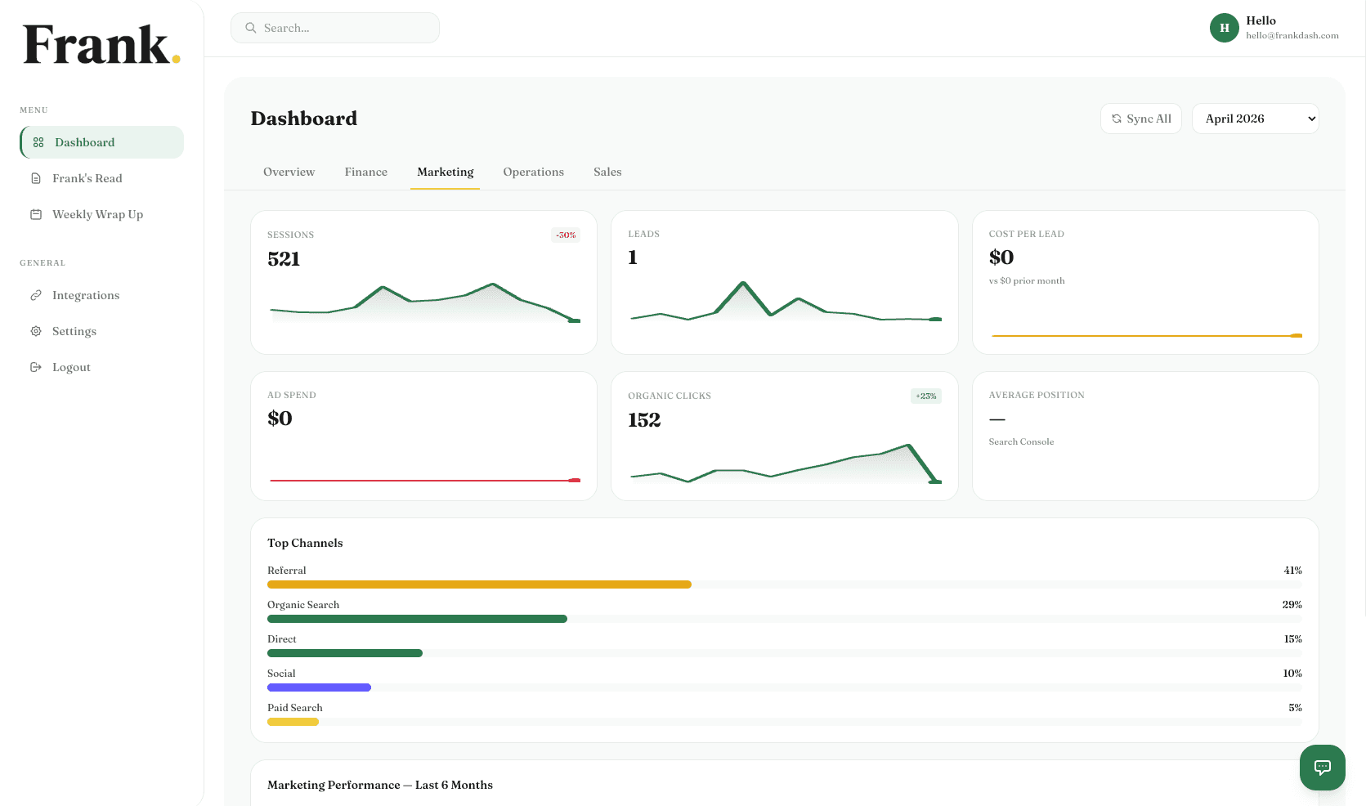This screenshot has height=806, width=1366.
Task: Click the Social channel purple bar
Action: coord(319,687)
